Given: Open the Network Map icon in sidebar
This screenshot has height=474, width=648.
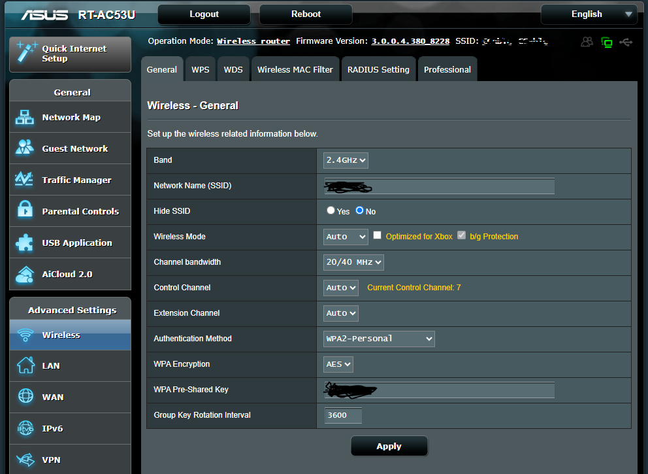Looking at the screenshot, I should coord(25,118).
